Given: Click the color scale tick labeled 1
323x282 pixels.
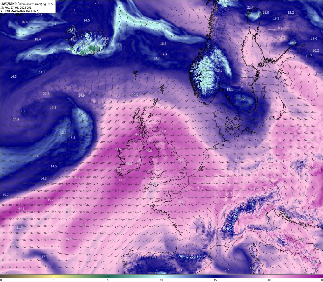Looking at the screenshot, I should pyautogui.click(x=54, y=280).
